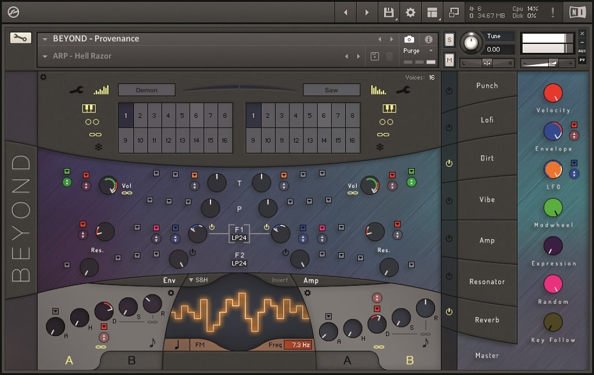Open the gear settings beside the Amp envelope label

(307, 293)
